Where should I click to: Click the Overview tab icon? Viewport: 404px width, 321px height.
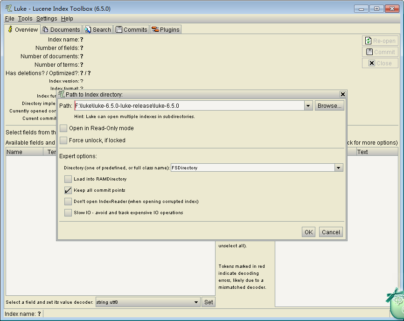tap(10, 29)
